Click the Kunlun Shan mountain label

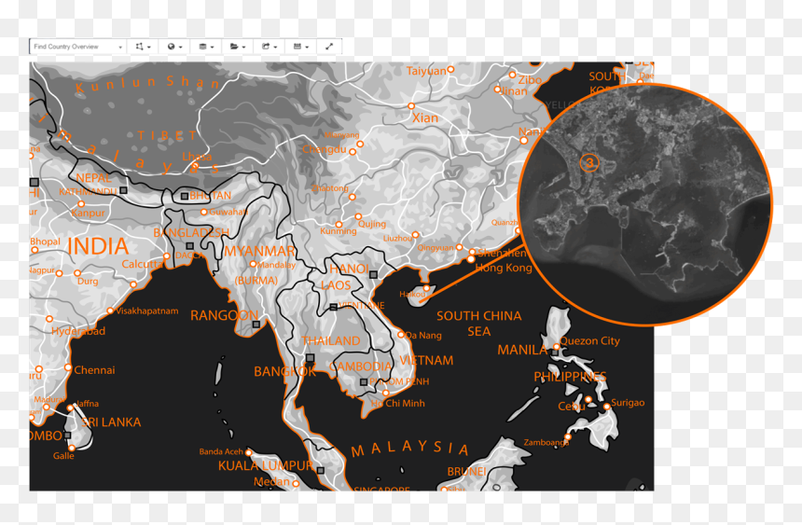[x=148, y=84]
